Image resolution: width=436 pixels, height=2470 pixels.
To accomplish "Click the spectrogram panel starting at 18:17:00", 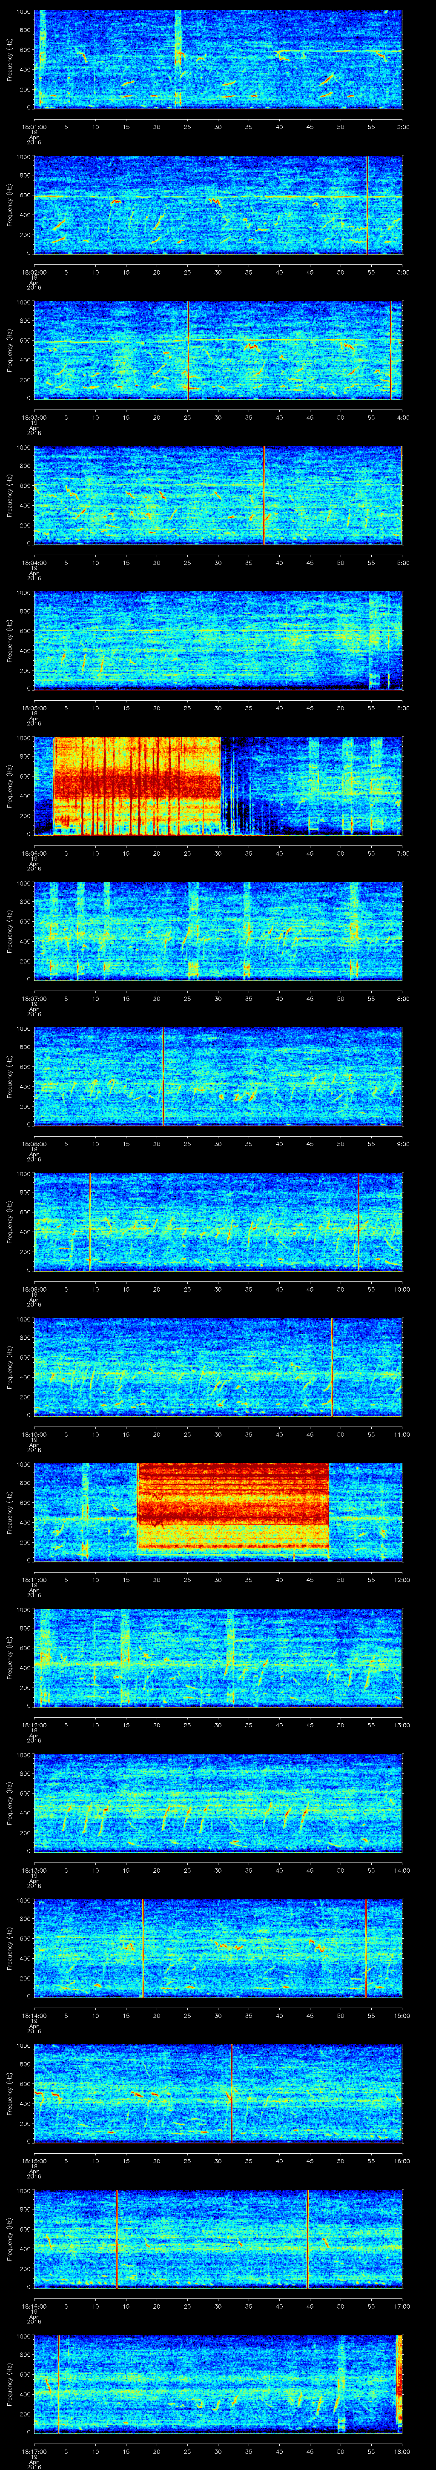I will click(x=218, y=2384).
